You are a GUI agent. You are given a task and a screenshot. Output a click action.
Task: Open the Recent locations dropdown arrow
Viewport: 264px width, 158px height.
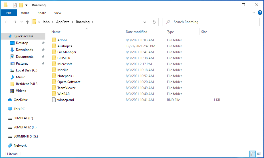(x=21, y=22)
